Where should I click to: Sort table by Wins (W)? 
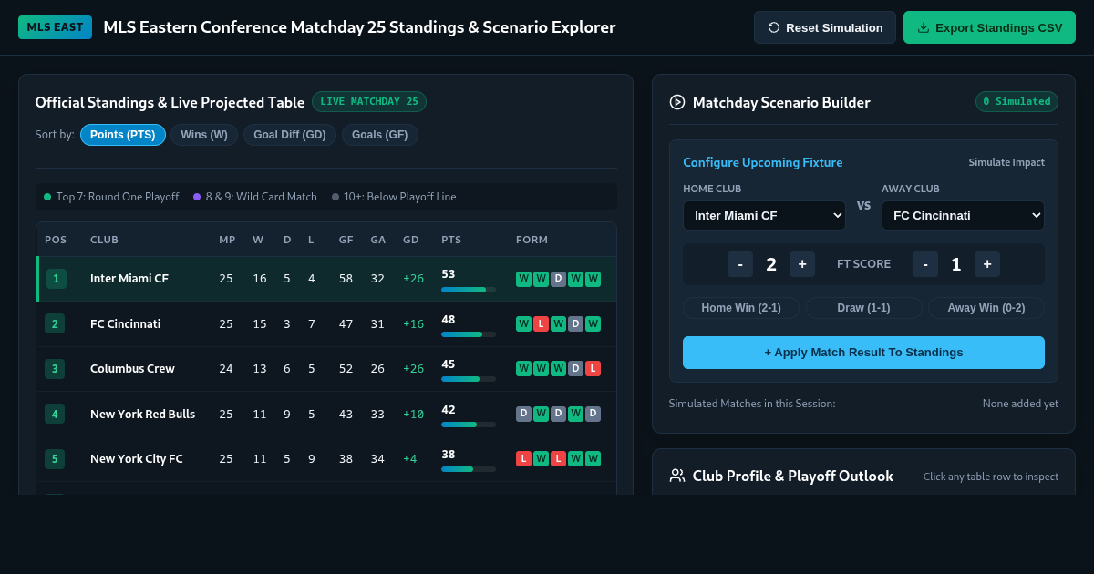(204, 135)
